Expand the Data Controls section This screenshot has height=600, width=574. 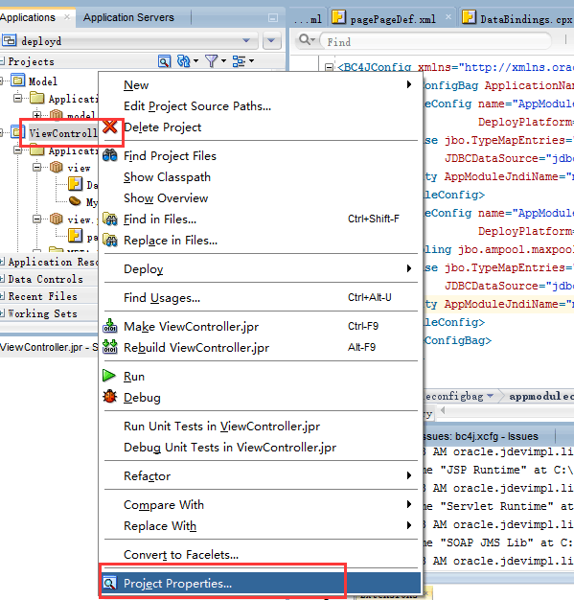(x=2, y=279)
